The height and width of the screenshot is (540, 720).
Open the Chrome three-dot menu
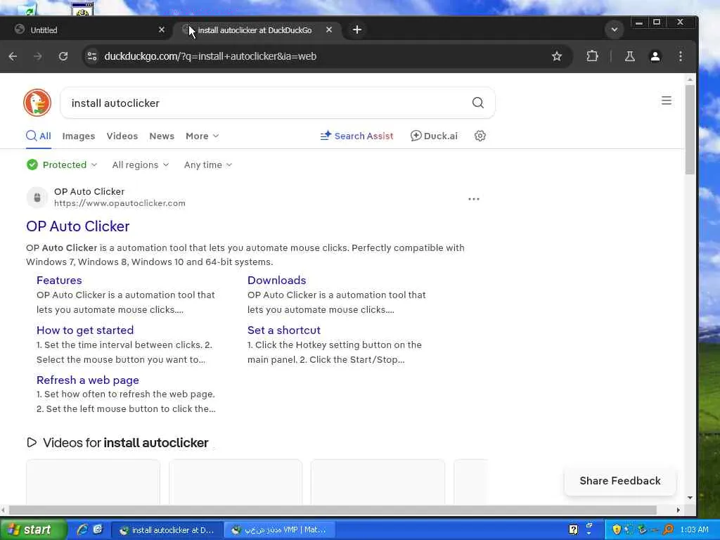[x=681, y=56]
